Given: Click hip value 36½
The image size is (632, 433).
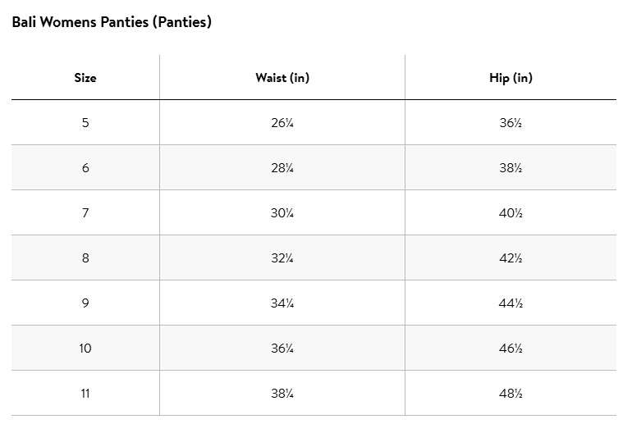Looking at the screenshot, I should (511, 123).
